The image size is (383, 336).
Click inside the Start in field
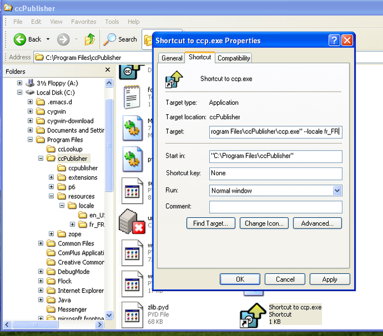(x=275, y=156)
